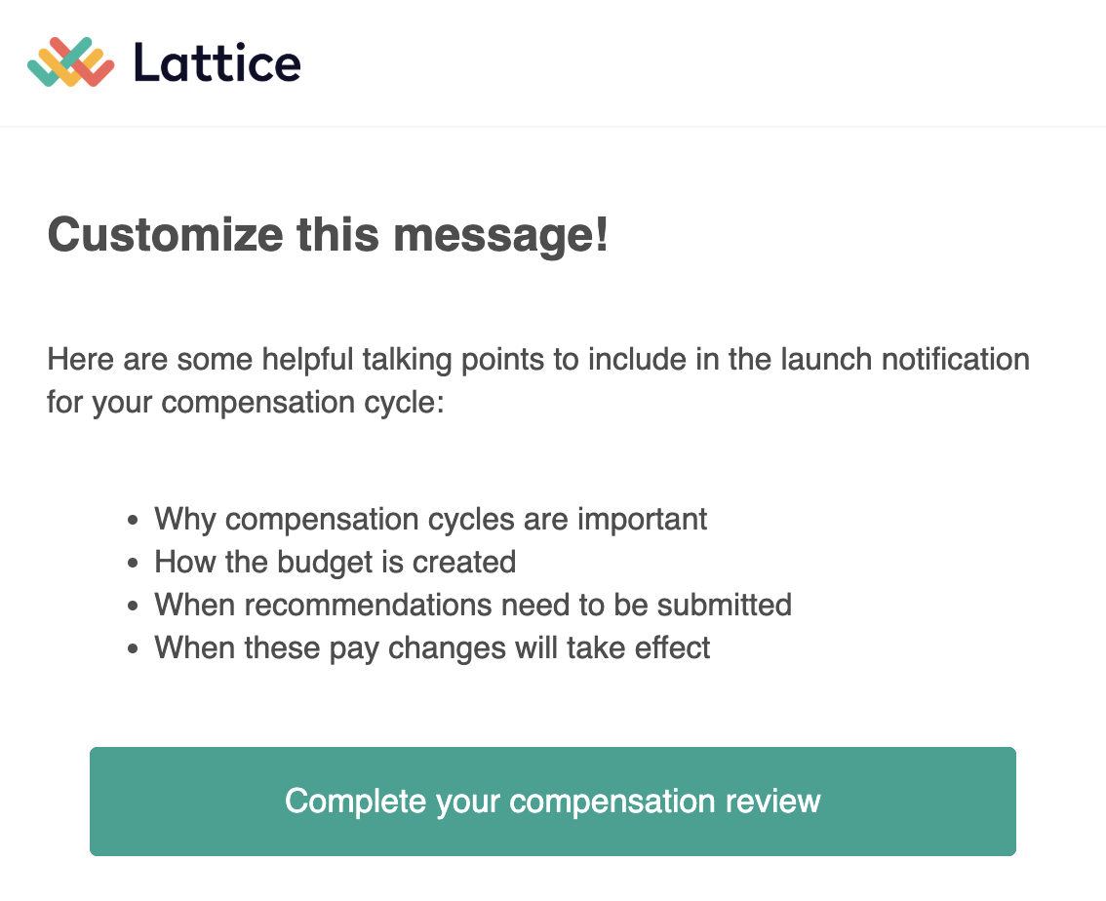Click Complete your compensation review button
The width and height of the screenshot is (1106, 901).
[x=552, y=801]
